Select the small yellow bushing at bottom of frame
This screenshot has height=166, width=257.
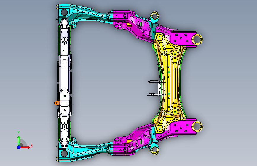[154, 149]
